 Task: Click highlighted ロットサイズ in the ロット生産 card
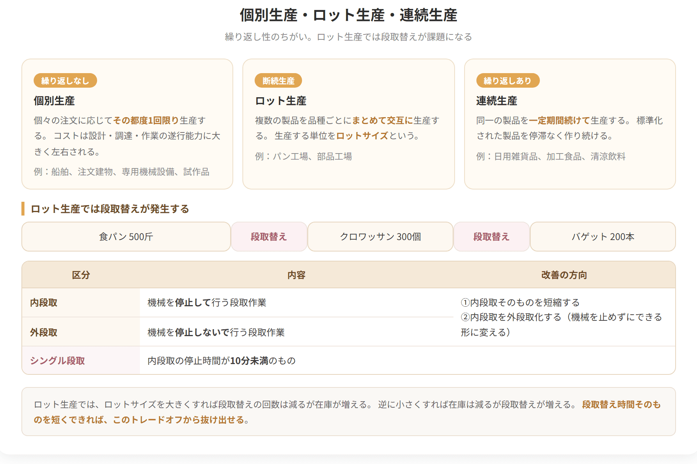362,136
